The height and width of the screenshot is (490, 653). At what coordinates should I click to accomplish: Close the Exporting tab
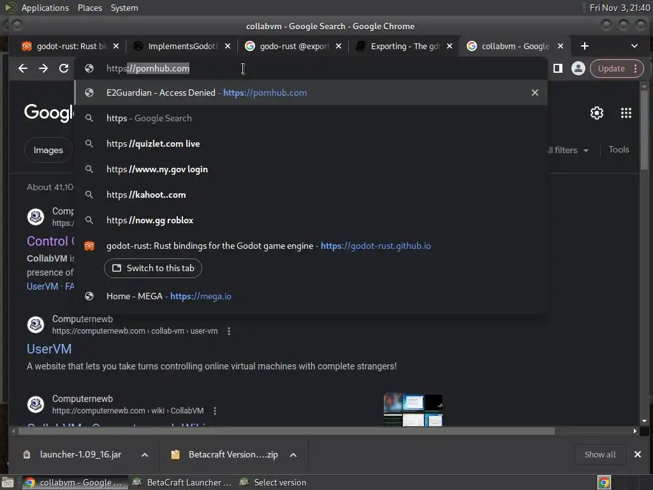click(450, 46)
